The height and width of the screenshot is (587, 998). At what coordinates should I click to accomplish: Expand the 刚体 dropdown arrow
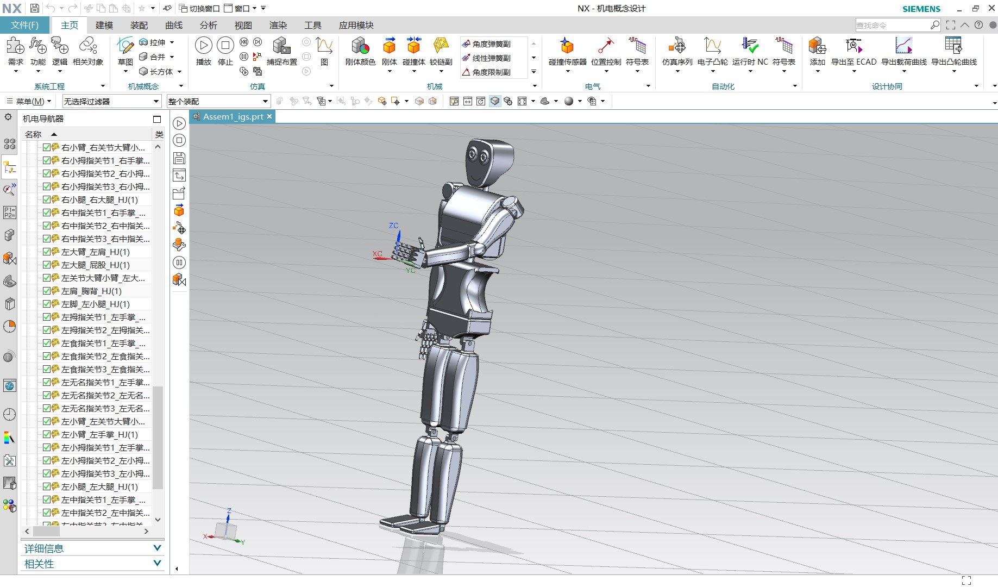point(390,71)
